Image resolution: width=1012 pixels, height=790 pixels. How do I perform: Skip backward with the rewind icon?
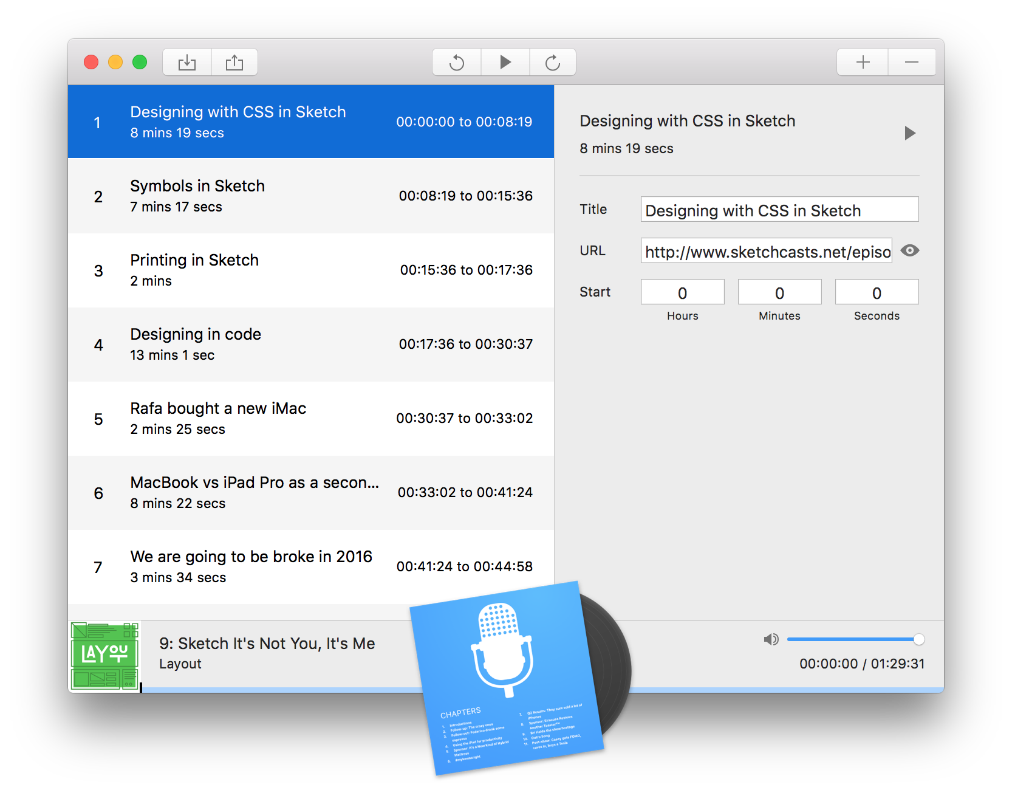click(457, 63)
